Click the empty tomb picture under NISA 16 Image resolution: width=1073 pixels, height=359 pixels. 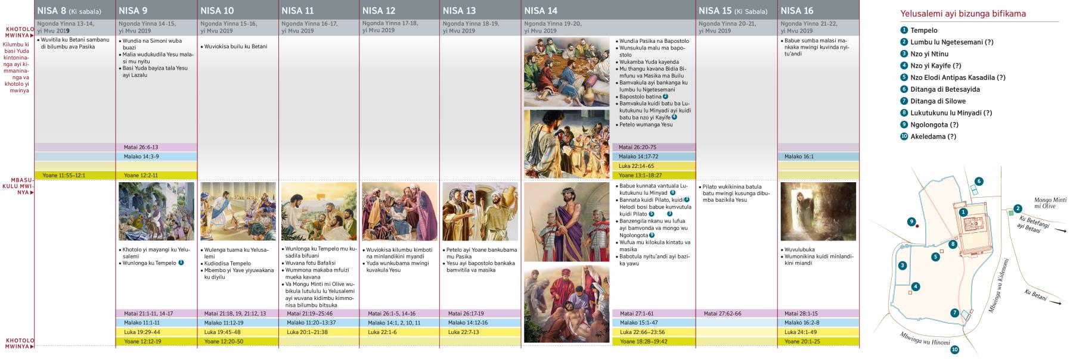click(x=818, y=211)
